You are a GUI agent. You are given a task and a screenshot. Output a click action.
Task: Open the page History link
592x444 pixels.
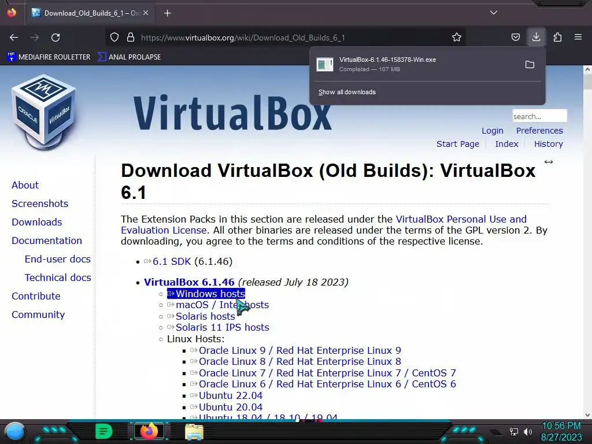(548, 144)
